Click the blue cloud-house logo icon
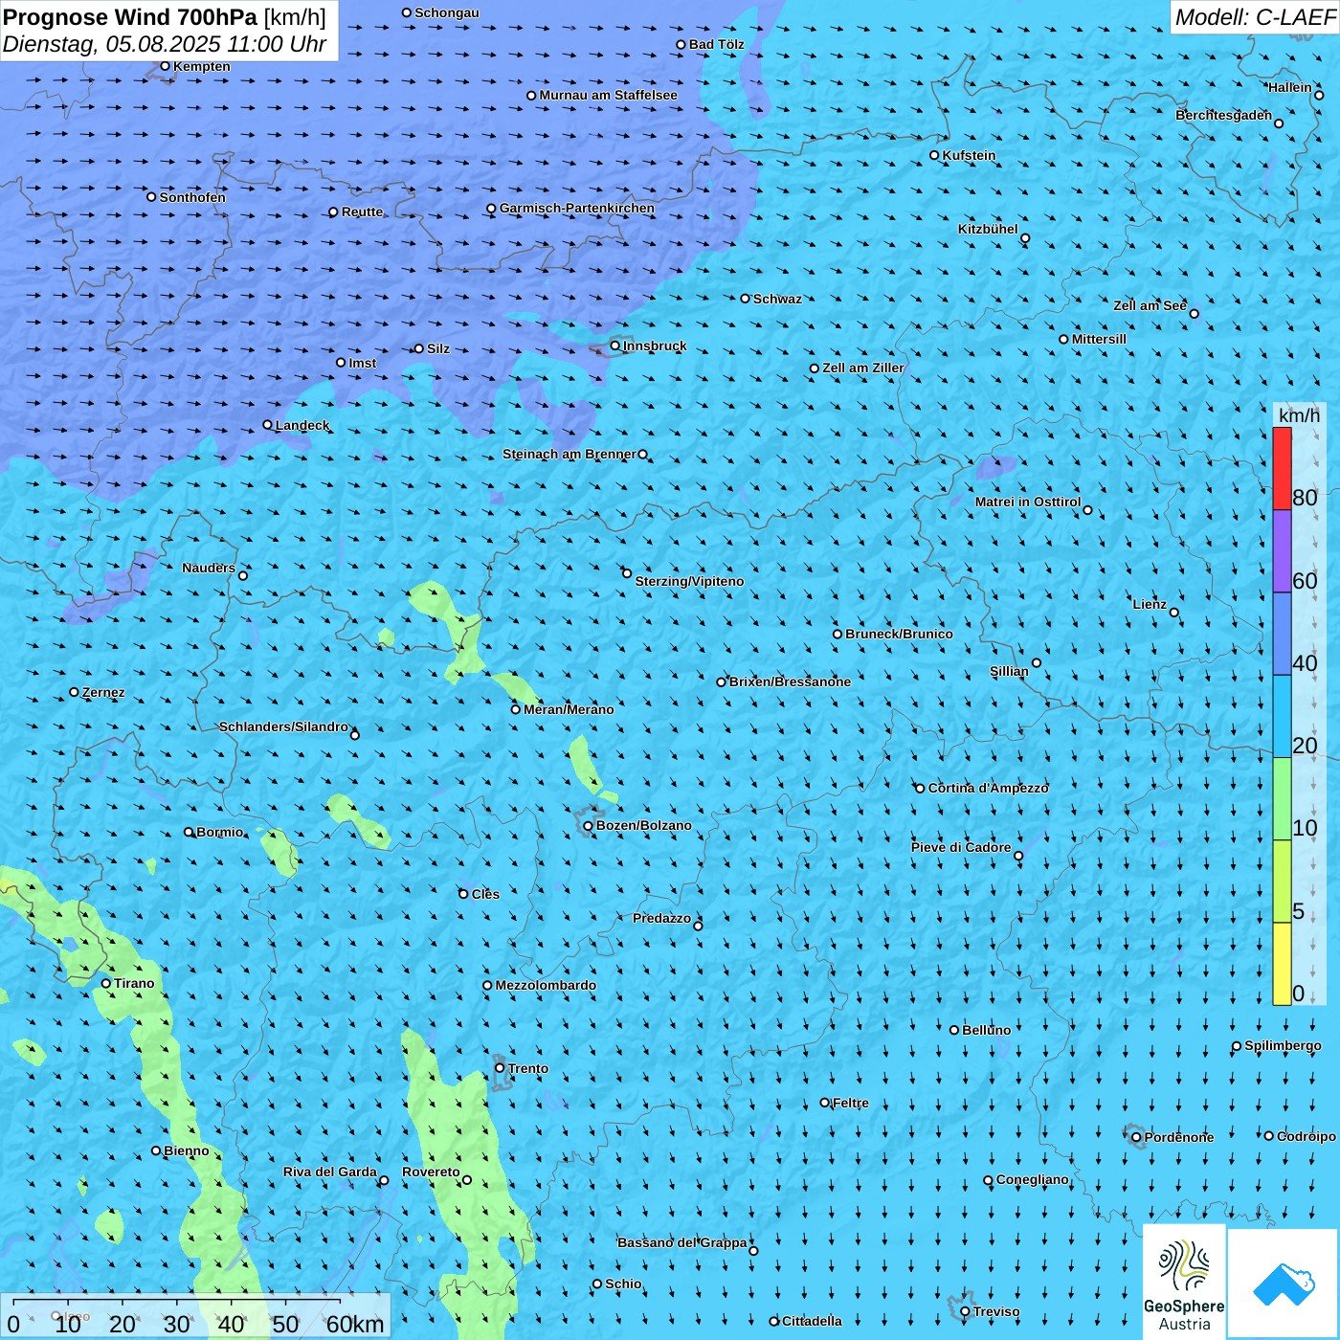The image size is (1340, 1340). pyautogui.click(x=1284, y=1284)
